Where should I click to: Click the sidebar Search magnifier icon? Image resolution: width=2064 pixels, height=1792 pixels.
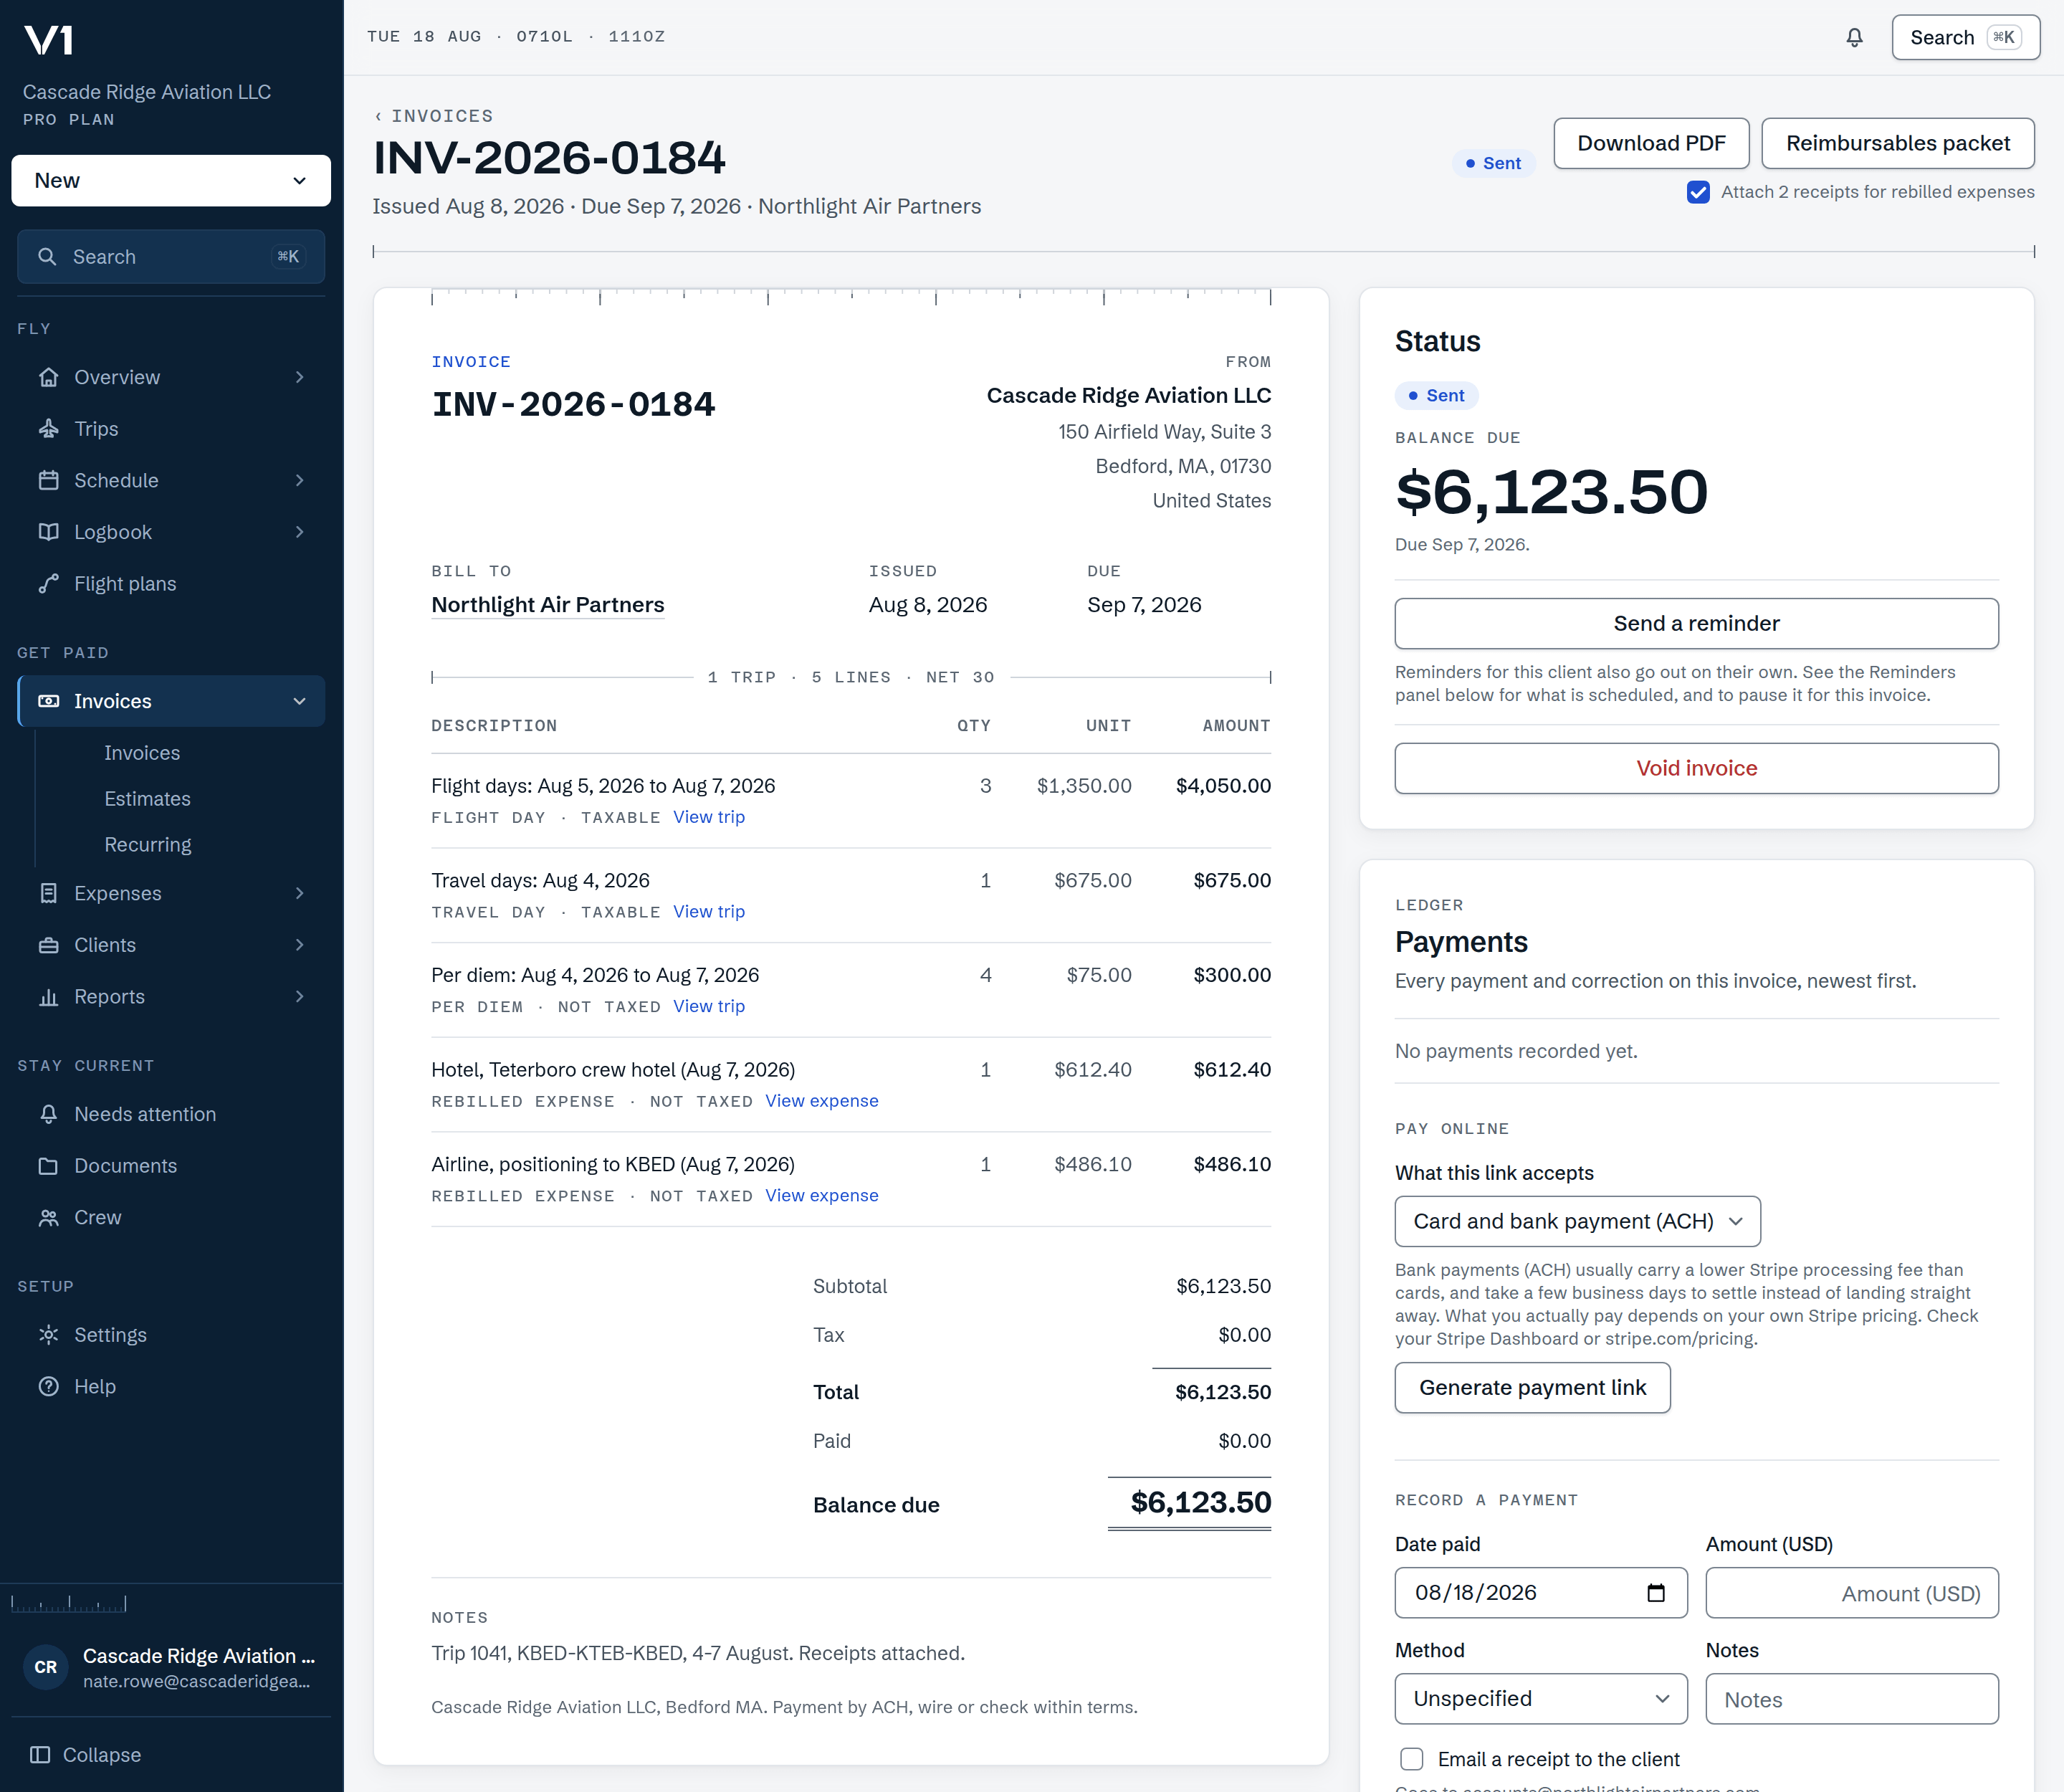(x=47, y=257)
